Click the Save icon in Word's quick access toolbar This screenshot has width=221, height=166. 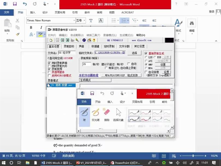click(15, 4)
